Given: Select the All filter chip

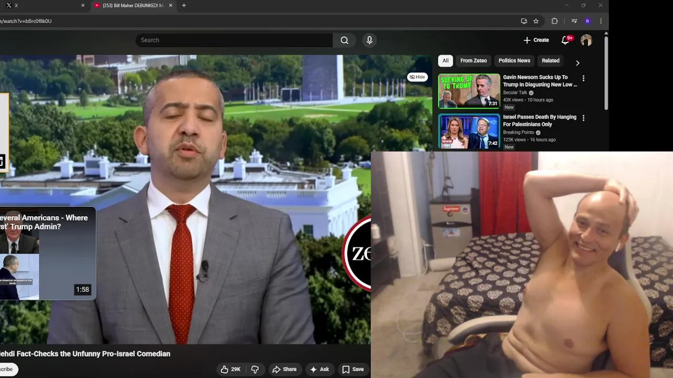Looking at the screenshot, I should click(445, 61).
